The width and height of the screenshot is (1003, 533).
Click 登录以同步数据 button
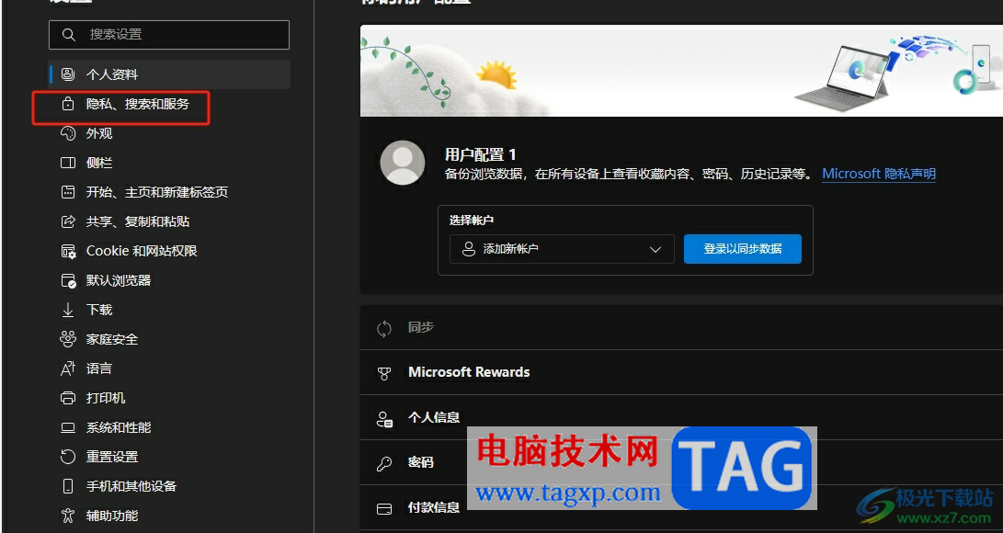(742, 249)
